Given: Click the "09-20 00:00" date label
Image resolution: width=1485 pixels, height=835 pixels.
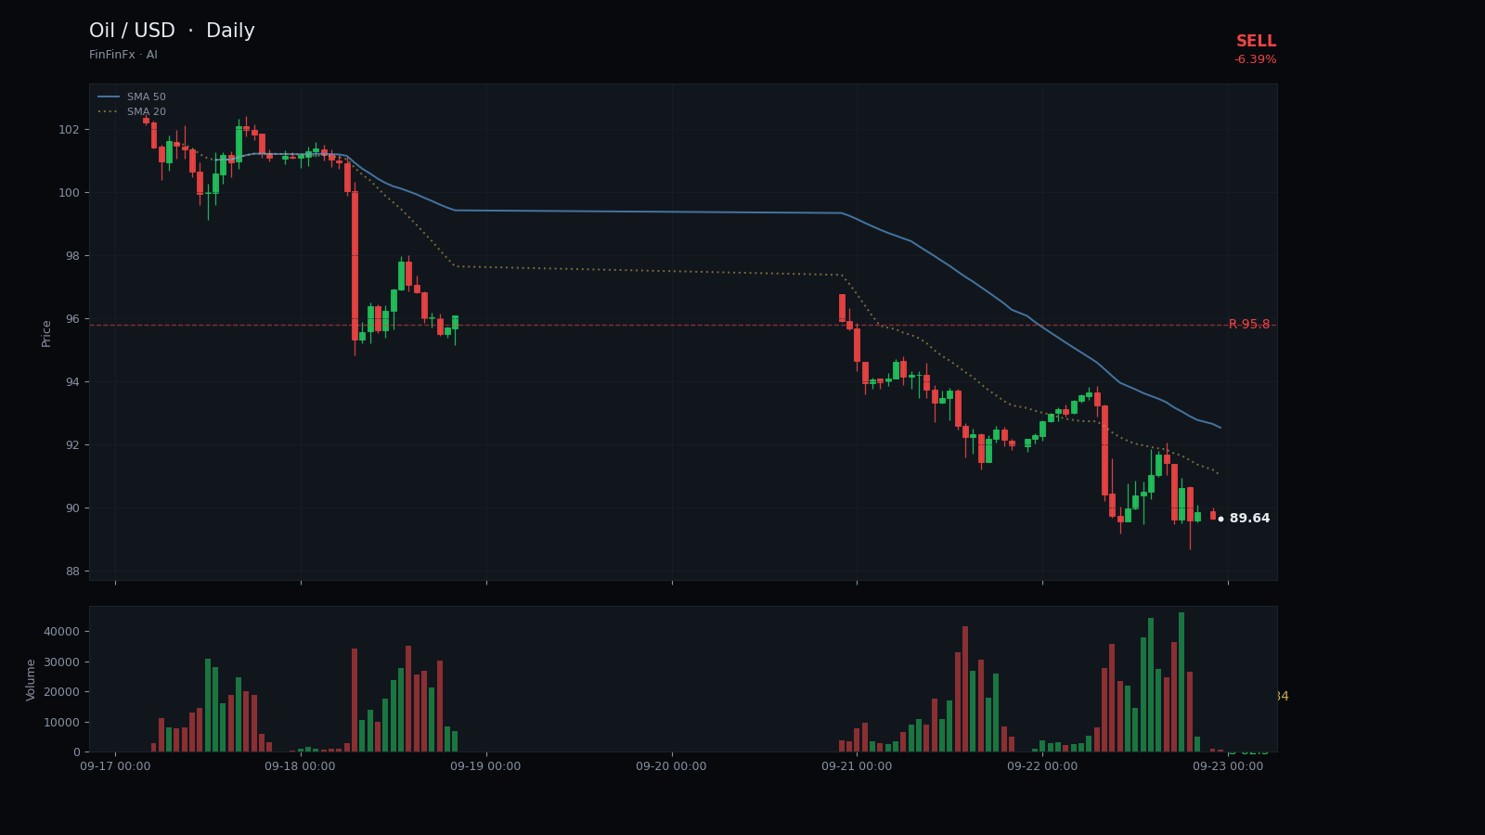Looking at the screenshot, I should pos(672,766).
